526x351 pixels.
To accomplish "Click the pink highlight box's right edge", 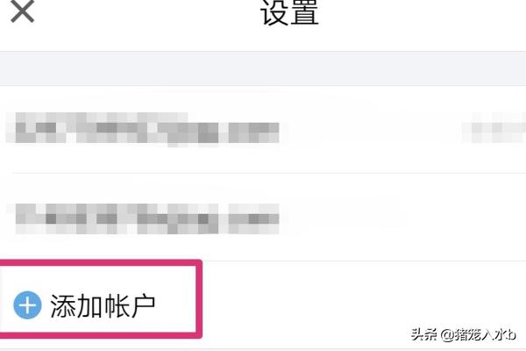I will [199, 298].
